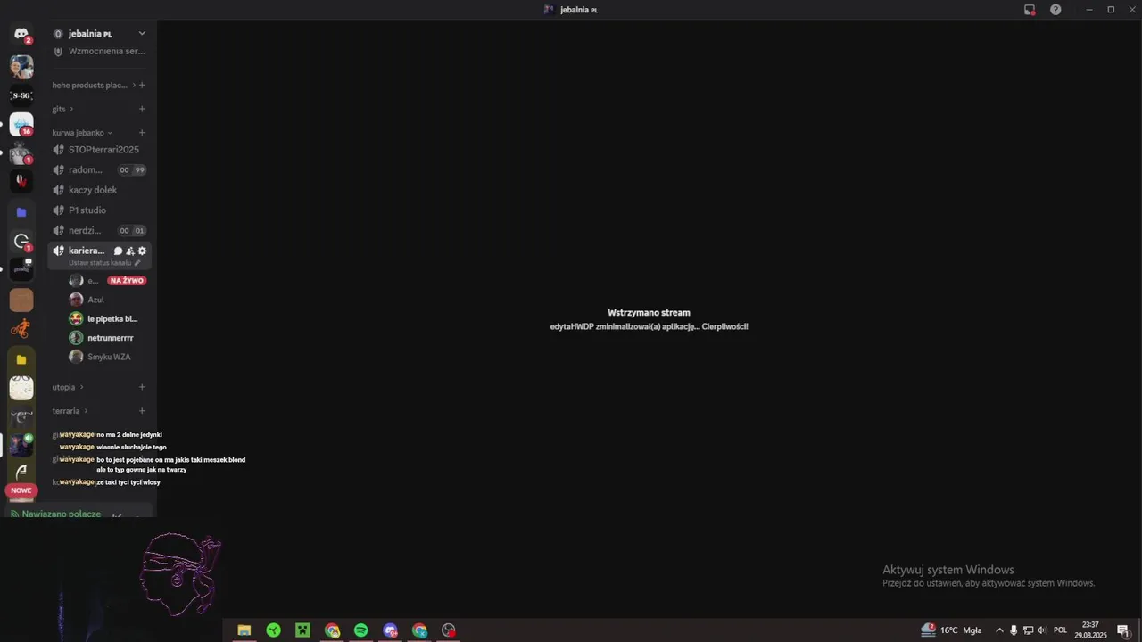This screenshot has height=642, width=1142.
Task: Click taskbar microphone tray icon
Action: pos(1014,630)
